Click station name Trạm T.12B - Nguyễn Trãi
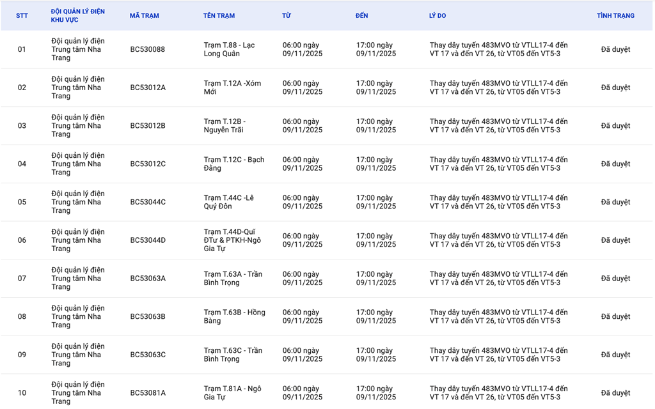 [x=225, y=126]
